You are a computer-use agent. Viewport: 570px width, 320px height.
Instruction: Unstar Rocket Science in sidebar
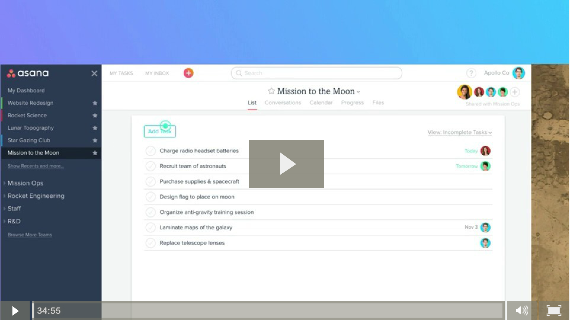[x=95, y=116]
